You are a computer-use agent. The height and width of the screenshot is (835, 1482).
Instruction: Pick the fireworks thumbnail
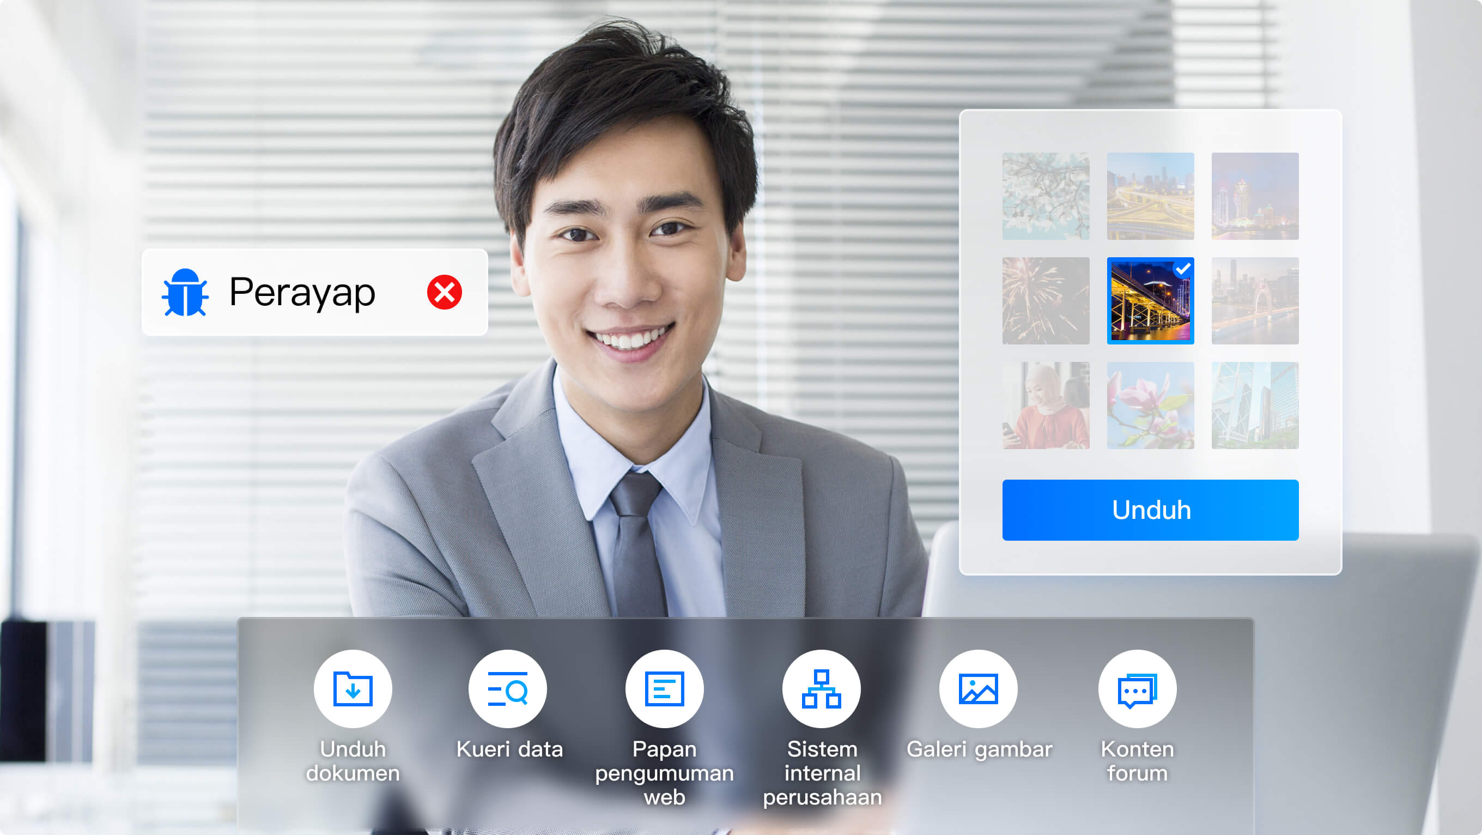(x=1046, y=301)
